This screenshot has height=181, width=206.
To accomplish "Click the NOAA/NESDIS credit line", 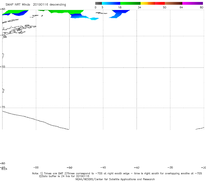I will coord(115,179).
